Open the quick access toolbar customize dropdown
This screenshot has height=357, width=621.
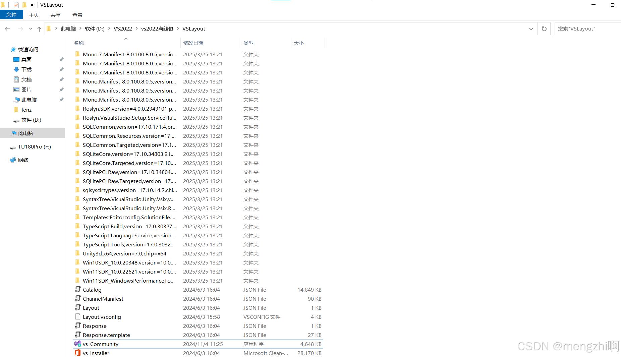tap(32, 5)
